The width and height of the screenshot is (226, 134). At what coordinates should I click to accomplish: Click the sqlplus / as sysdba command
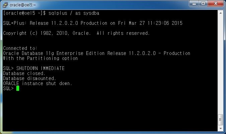point(74,13)
